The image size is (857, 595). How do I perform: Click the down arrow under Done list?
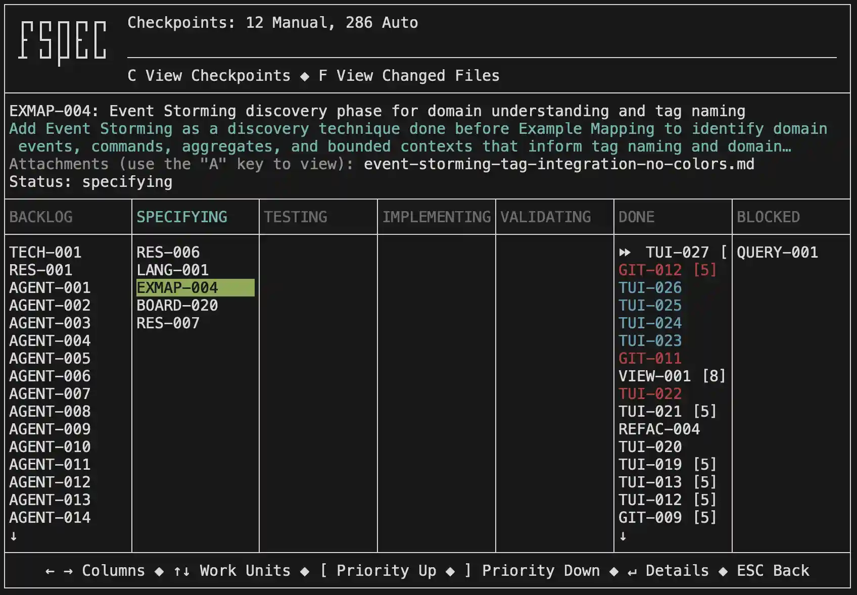623,536
